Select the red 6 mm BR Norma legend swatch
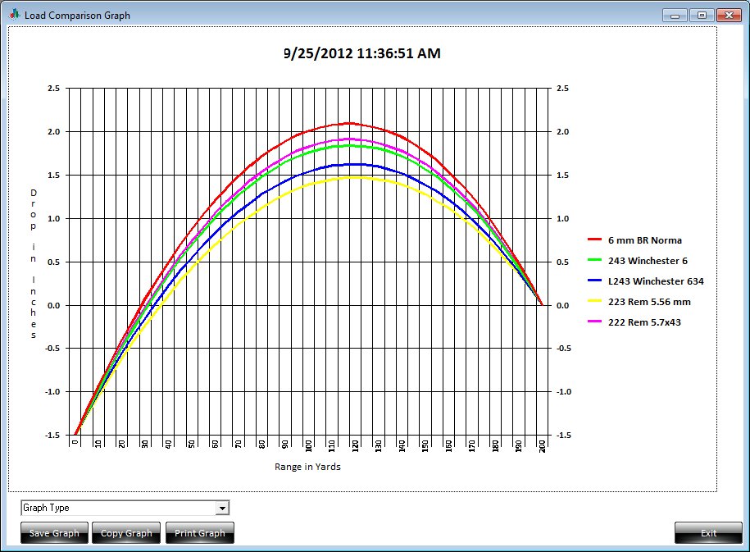Image resolution: width=750 pixels, height=552 pixels. pos(595,240)
